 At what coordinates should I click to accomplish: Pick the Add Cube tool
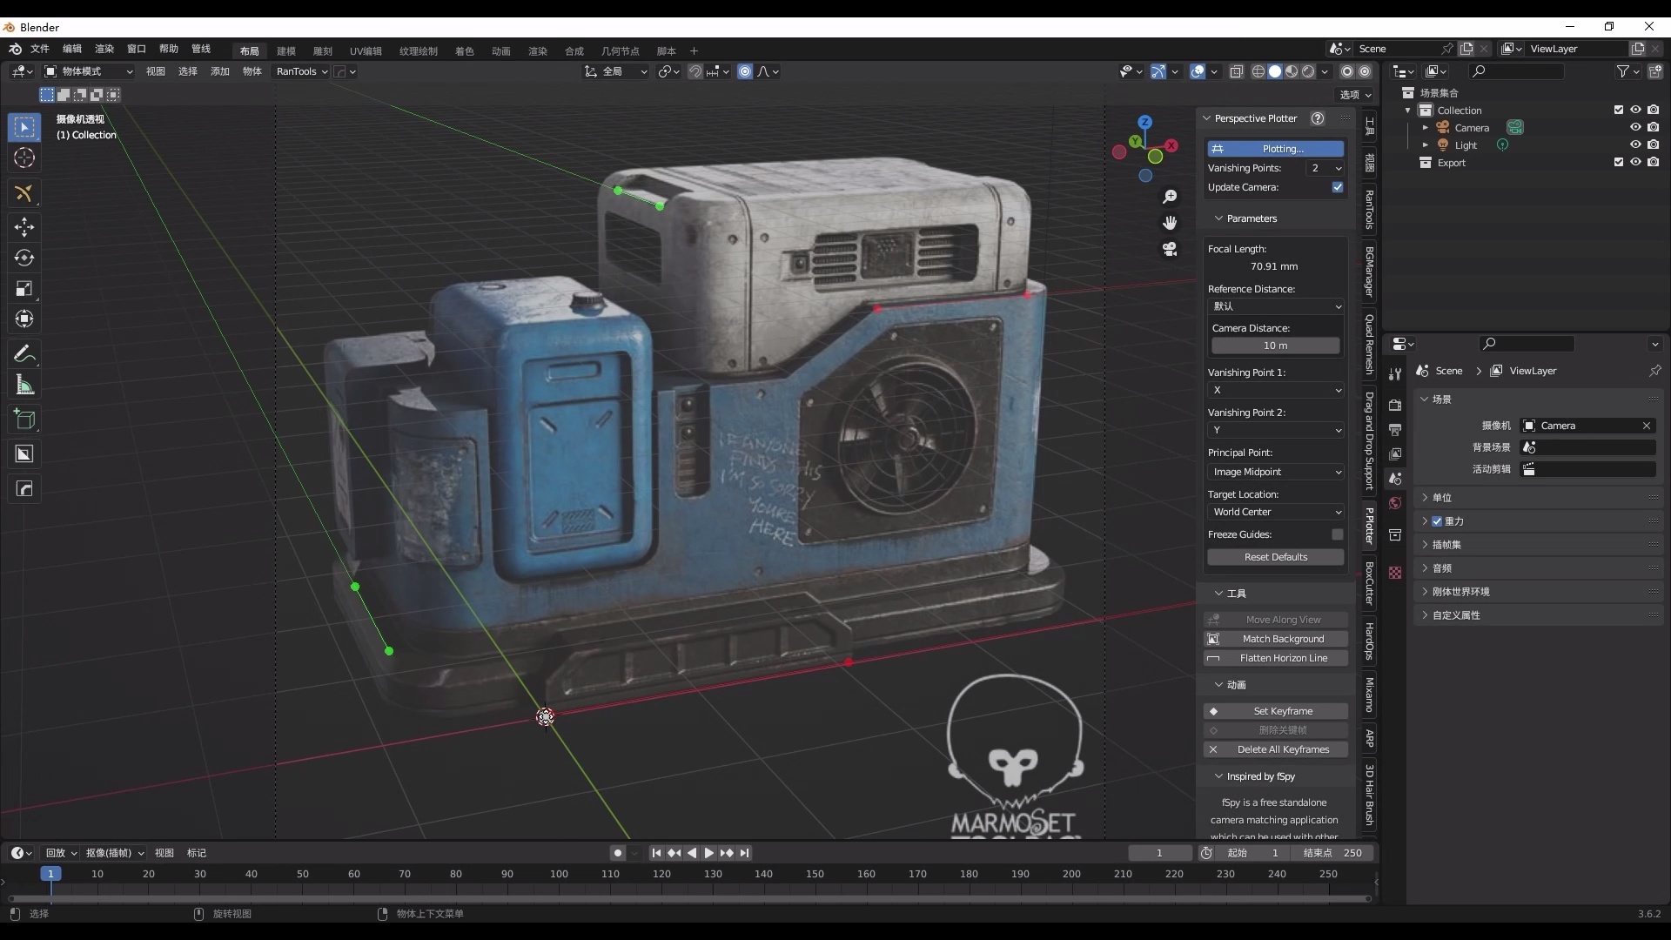(24, 420)
